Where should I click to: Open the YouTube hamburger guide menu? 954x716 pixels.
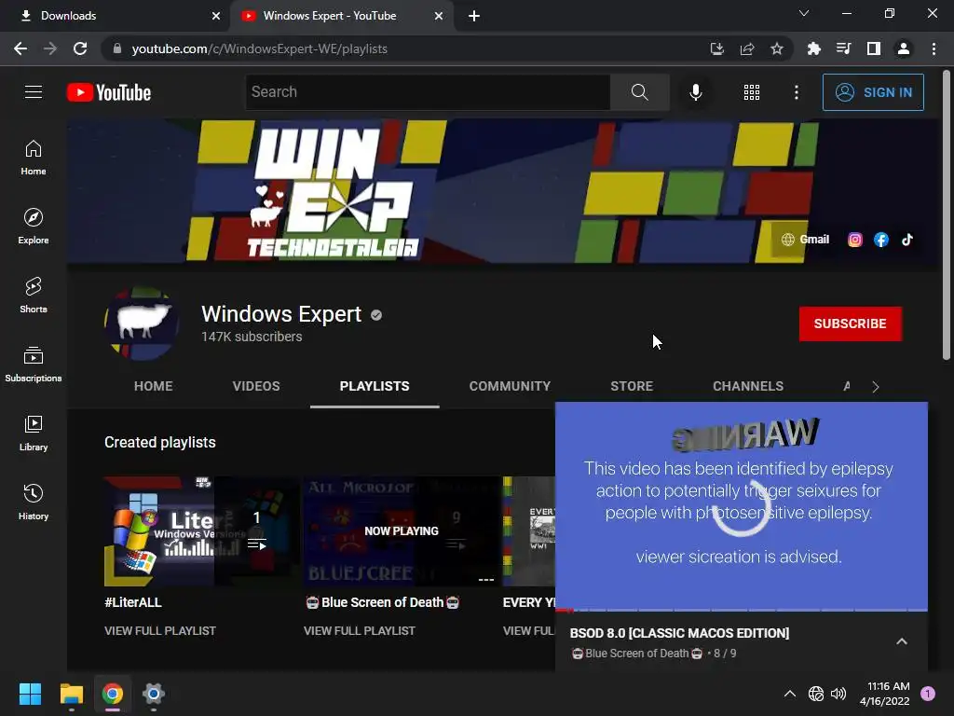point(34,92)
